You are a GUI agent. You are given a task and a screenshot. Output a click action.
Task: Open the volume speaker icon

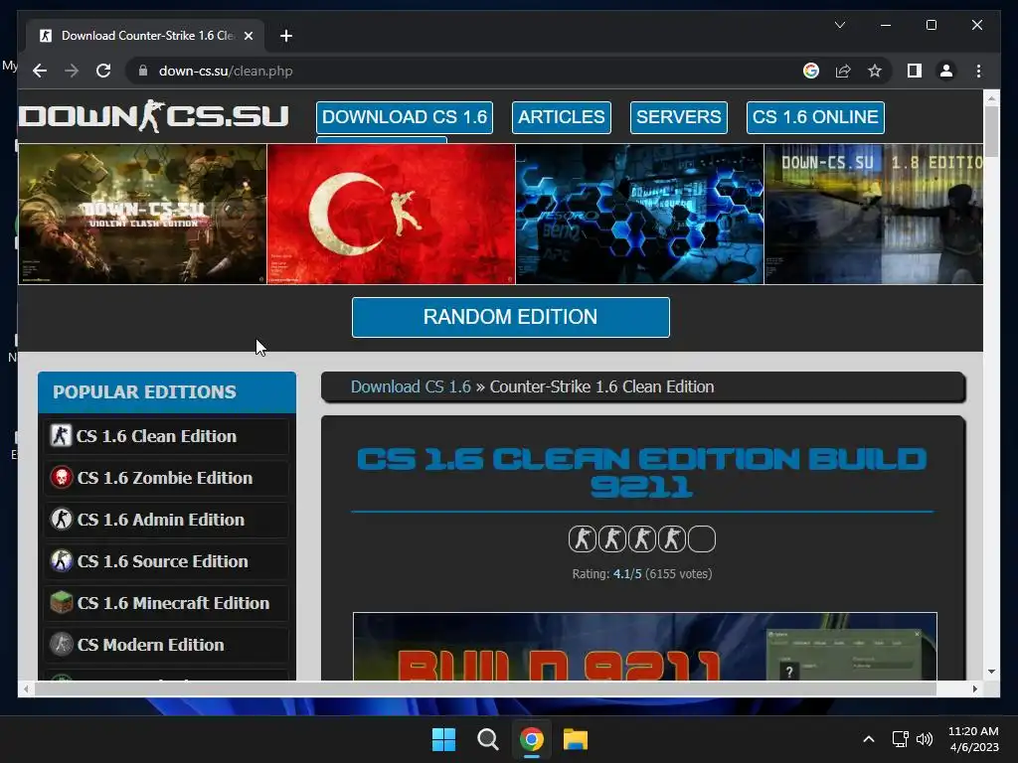point(925,739)
